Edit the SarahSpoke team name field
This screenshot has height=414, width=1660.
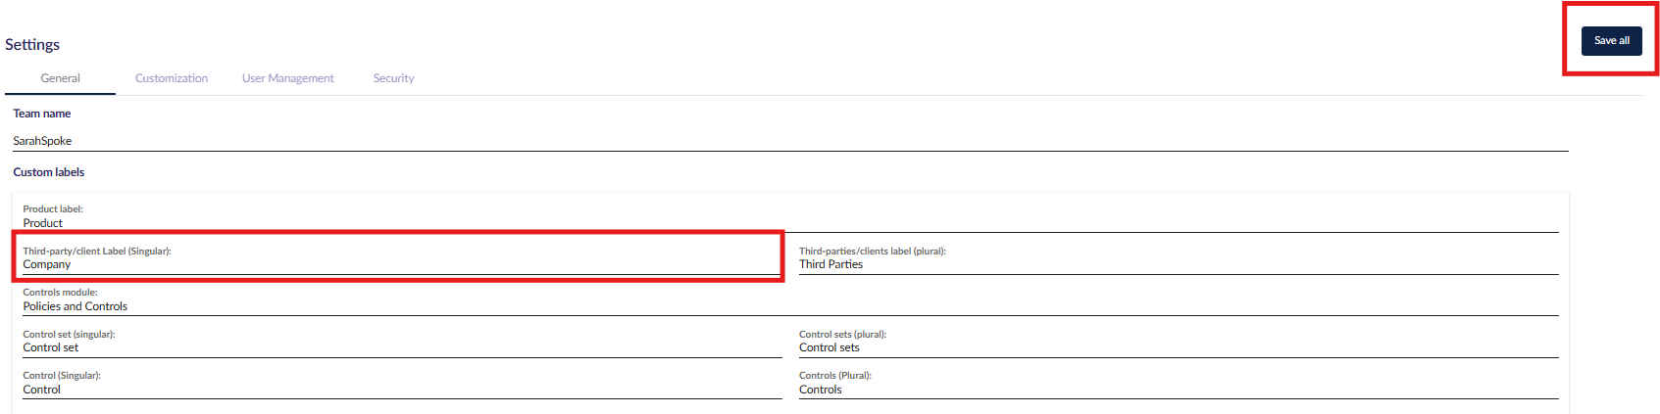point(790,141)
